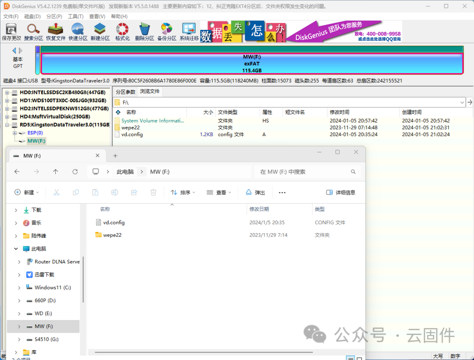Viewport: 474px width, 360px height.
Task: Select MW(F:) in DiskGenius disk tree
Action: tap(36, 141)
